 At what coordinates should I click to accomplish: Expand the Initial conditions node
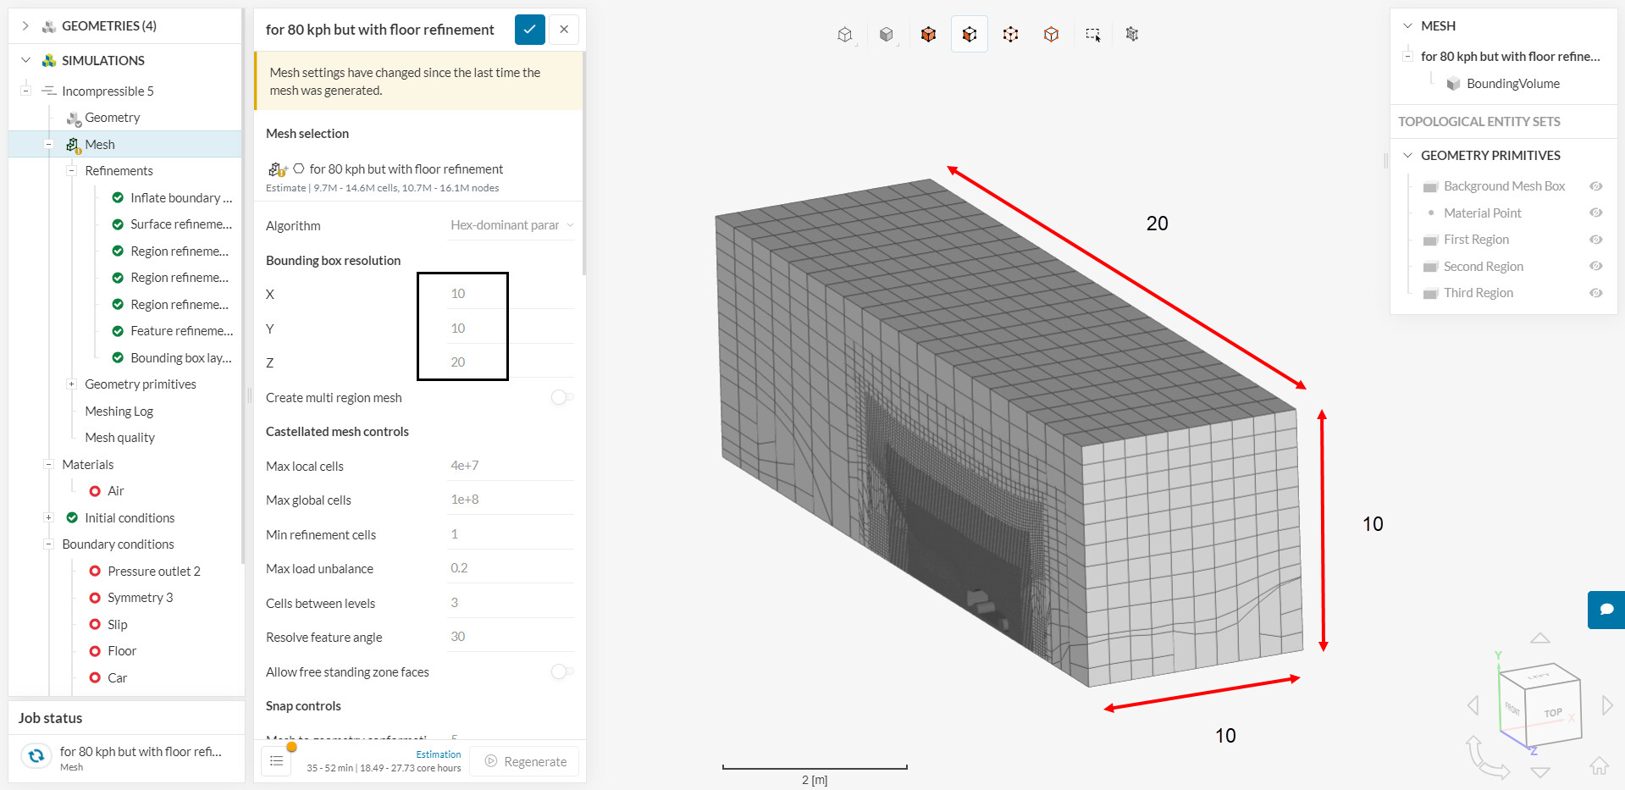click(x=49, y=517)
